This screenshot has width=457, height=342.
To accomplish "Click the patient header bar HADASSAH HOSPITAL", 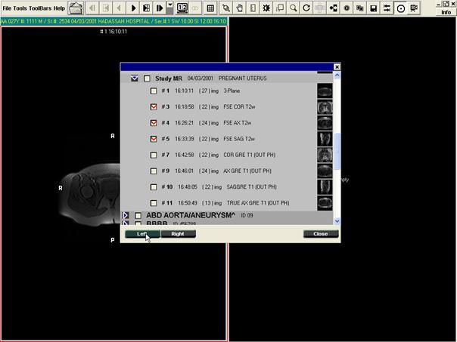I will coord(113,21).
